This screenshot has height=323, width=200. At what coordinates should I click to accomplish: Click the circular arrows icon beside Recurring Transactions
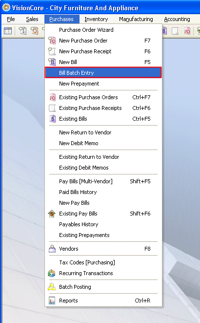click(52, 273)
